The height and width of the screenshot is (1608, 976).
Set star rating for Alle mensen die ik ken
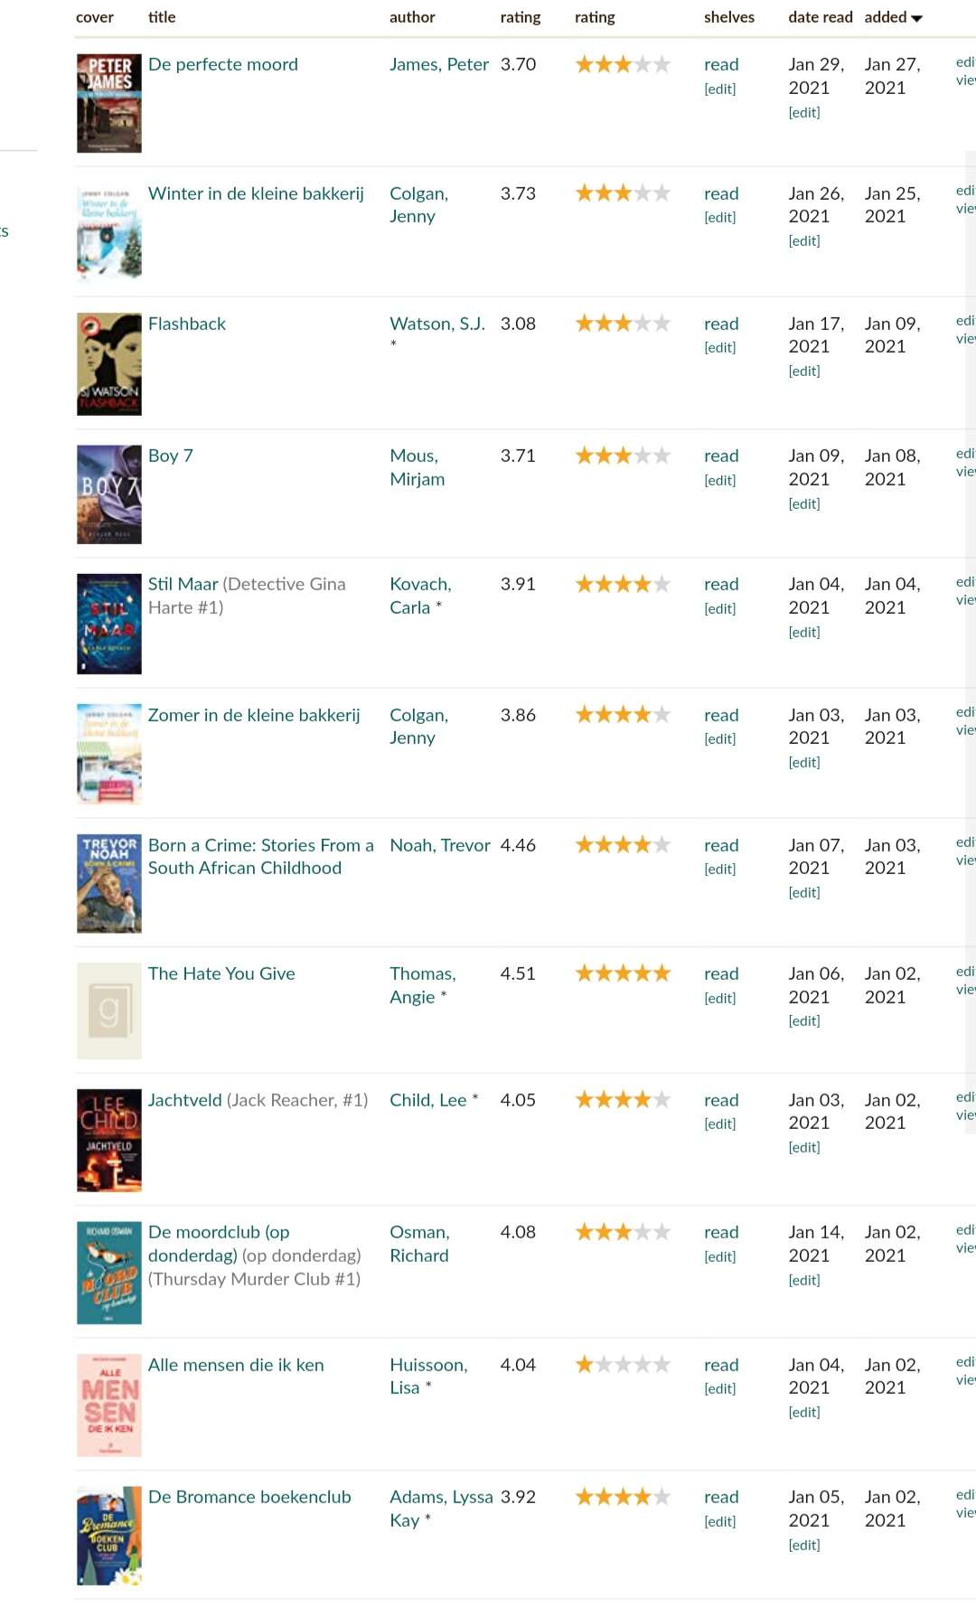pyautogui.click(x=623, y=1364)
